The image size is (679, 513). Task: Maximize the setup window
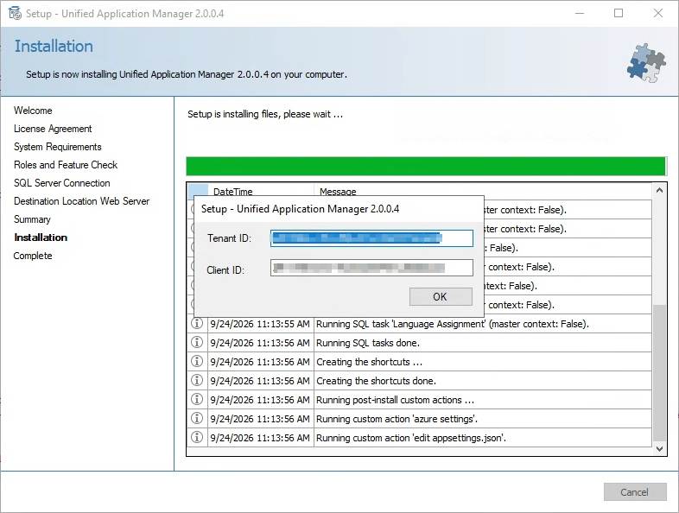pos(619,14)
